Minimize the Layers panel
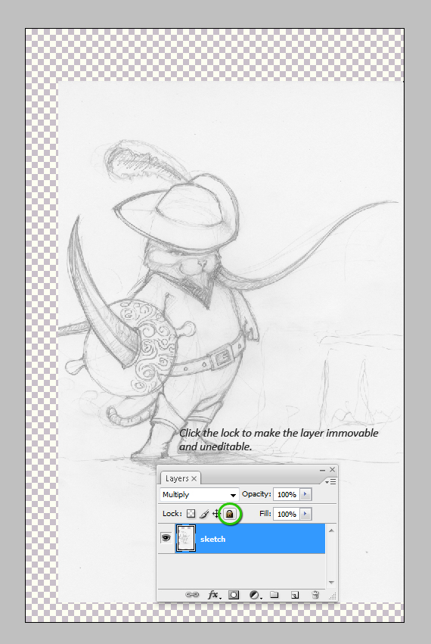This screenshot has height=644, width=431. (322, 470)
